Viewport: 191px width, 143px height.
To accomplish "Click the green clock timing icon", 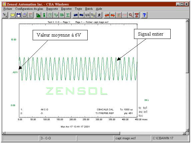I will pos(50,15).
